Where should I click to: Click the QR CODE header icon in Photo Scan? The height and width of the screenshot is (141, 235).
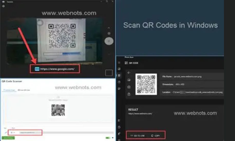point(126,63)
